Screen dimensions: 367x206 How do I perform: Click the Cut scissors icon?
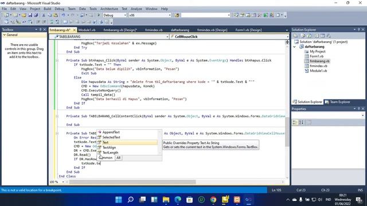coord(44,15)
